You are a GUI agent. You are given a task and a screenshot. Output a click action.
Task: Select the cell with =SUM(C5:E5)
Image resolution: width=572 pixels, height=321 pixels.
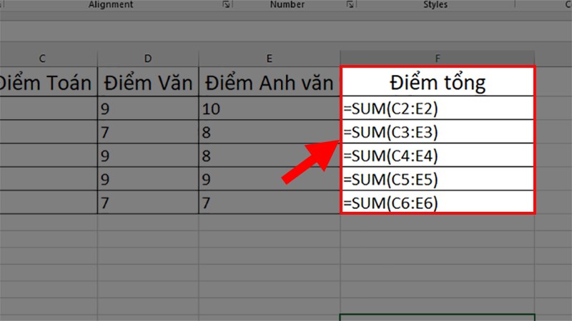(438, 179)
